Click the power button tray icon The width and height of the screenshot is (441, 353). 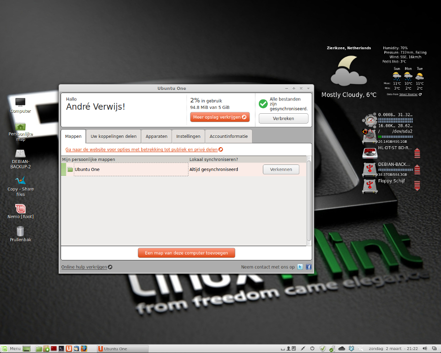point(312,349)
